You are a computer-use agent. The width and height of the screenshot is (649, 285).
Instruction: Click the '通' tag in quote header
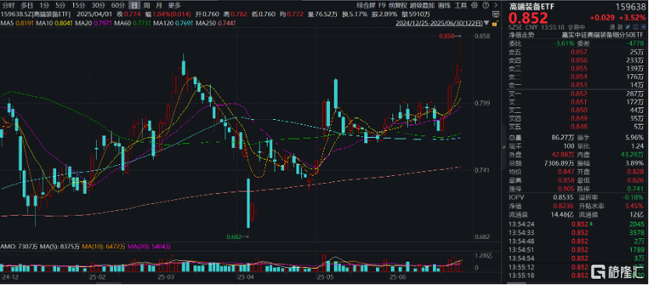coord(613,26)
